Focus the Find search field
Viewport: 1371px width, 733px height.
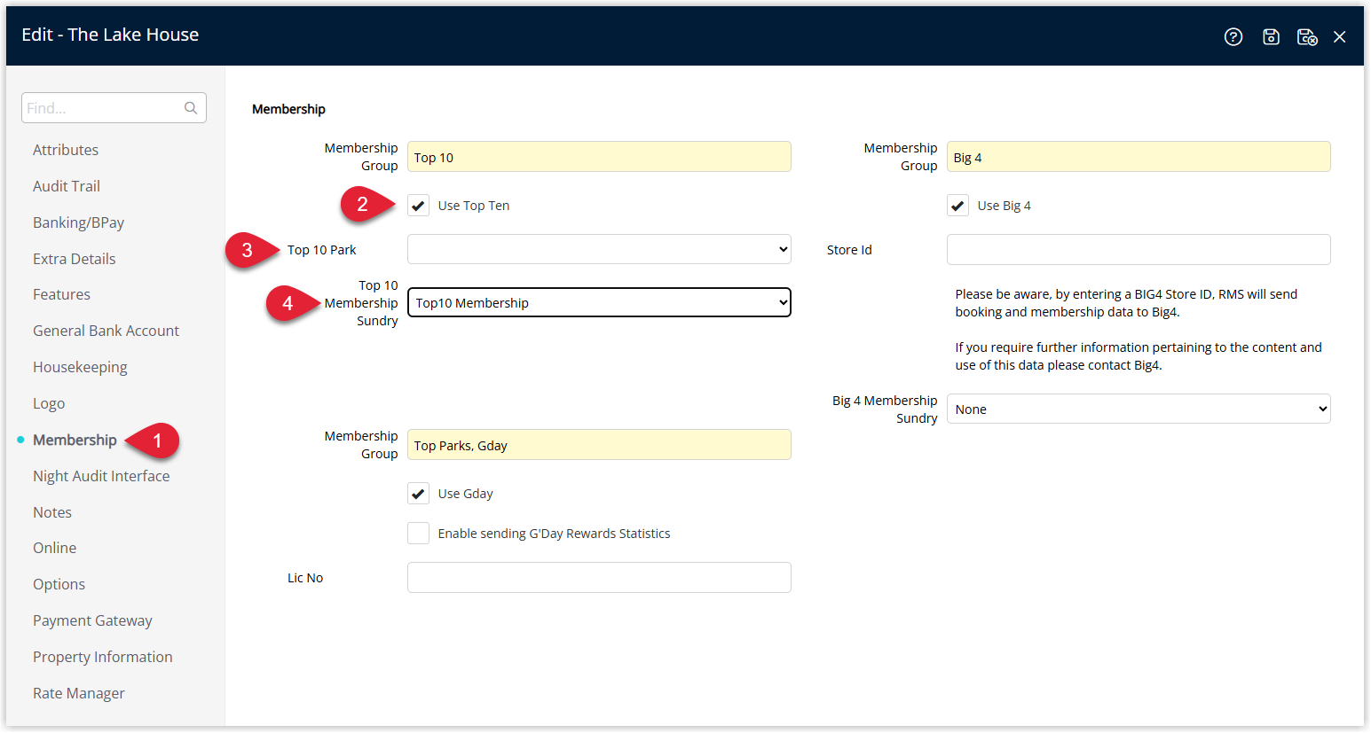(114, 108)
